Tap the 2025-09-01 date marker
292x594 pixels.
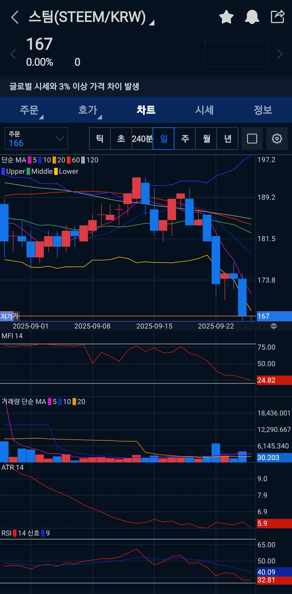[x=31, y=326]
